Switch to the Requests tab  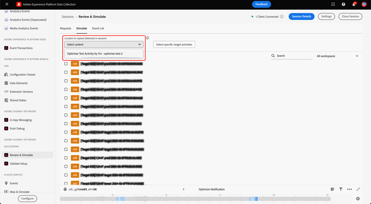coord(66,28)
